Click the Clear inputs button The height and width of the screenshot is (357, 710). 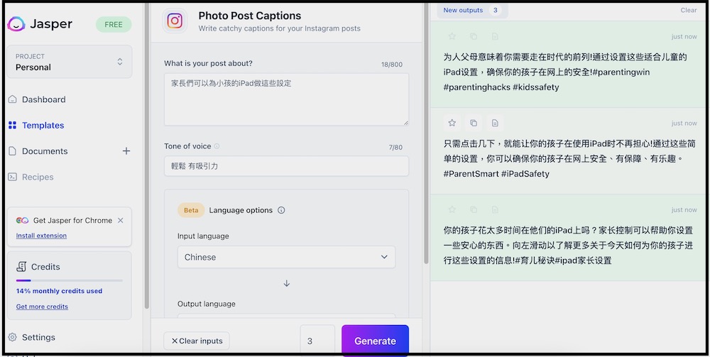tap(197, 341)
